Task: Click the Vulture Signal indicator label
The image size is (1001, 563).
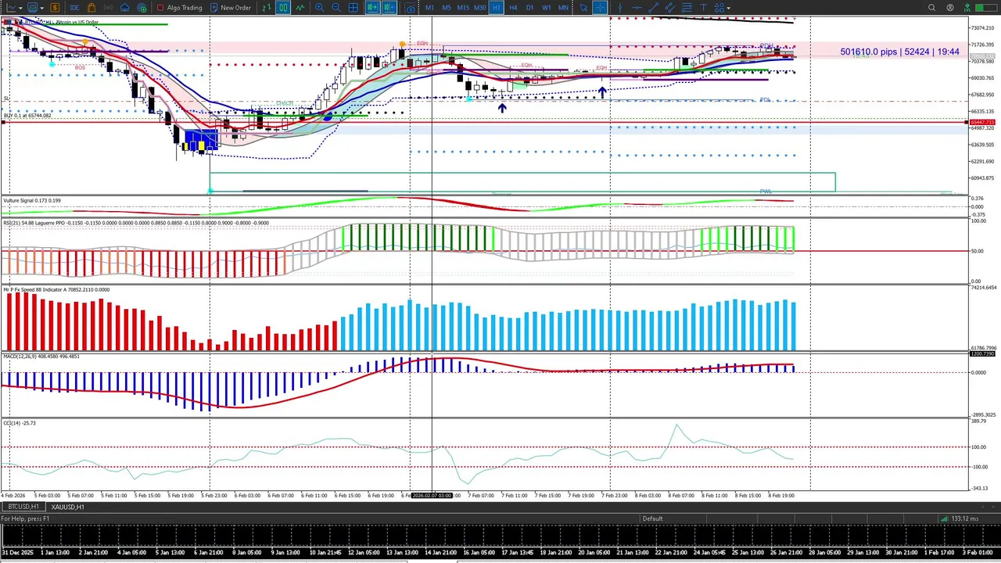Action: click(32, 201)
